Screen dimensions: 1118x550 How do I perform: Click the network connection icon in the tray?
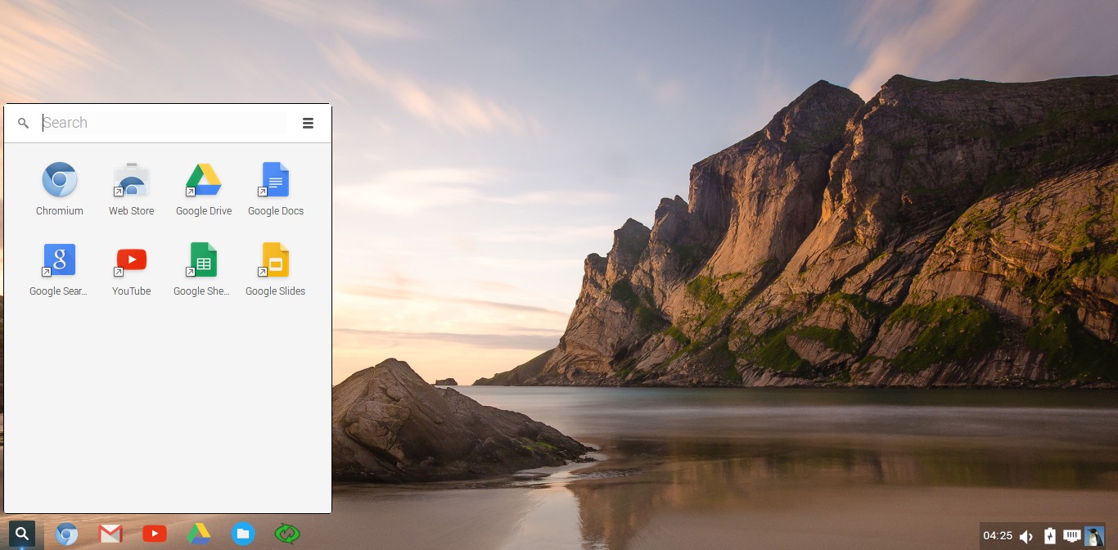pyautogui.click(x=1071, y=536)
